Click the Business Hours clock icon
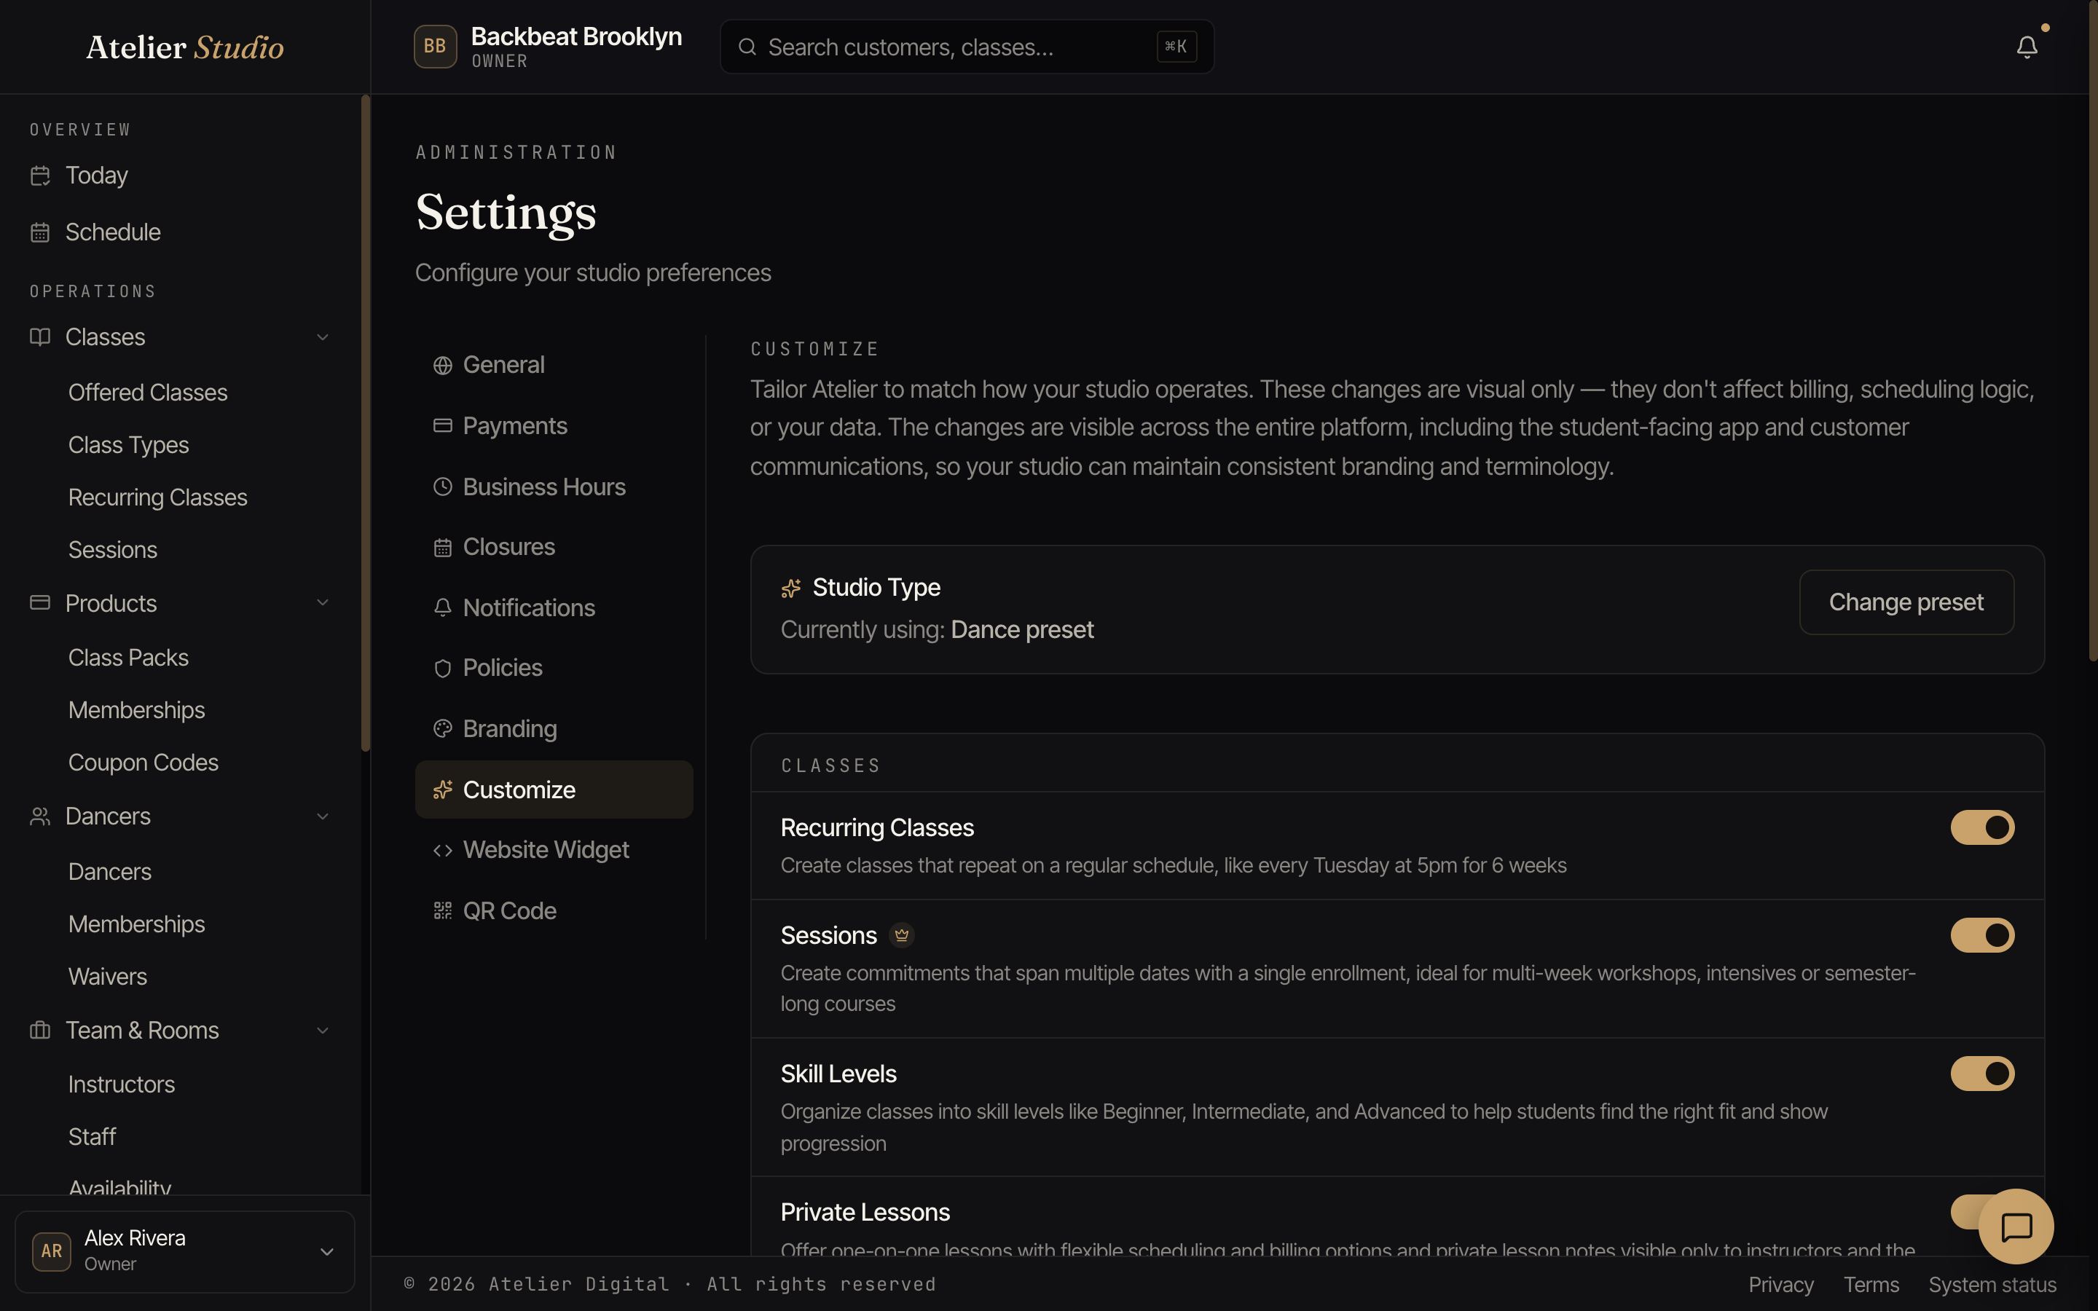The width and height of the screenshot is (2098, 1311). (443, 487)
